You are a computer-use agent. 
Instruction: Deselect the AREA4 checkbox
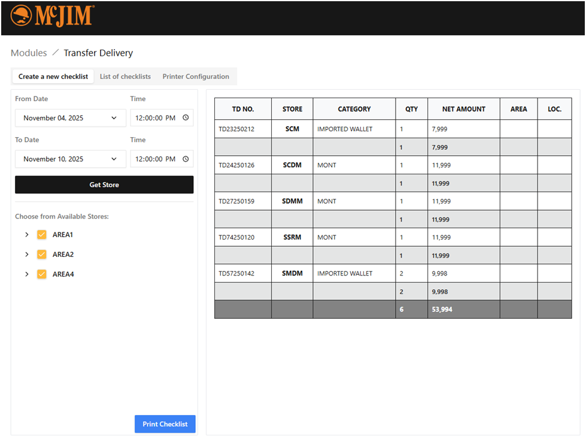[x=42, y=274]
